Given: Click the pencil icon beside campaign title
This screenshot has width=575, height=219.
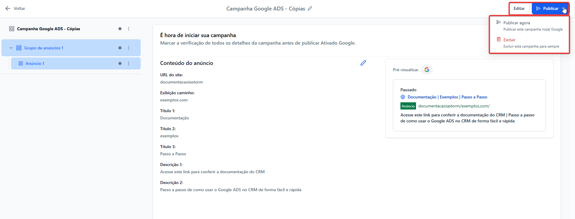Looking at the screenshot, I should point(310,8).
